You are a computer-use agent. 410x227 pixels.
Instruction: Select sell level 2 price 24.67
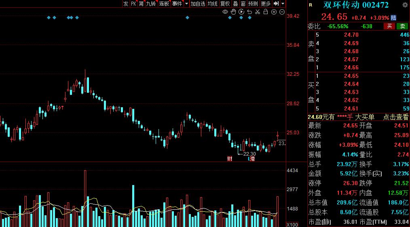coord(351,59)
